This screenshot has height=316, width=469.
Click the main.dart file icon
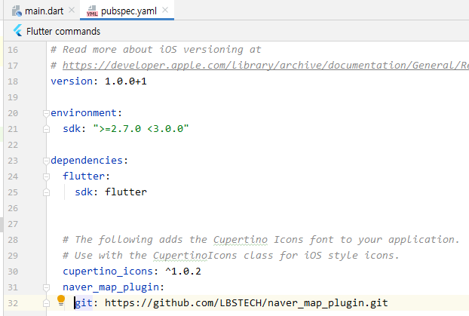[17, 11]
